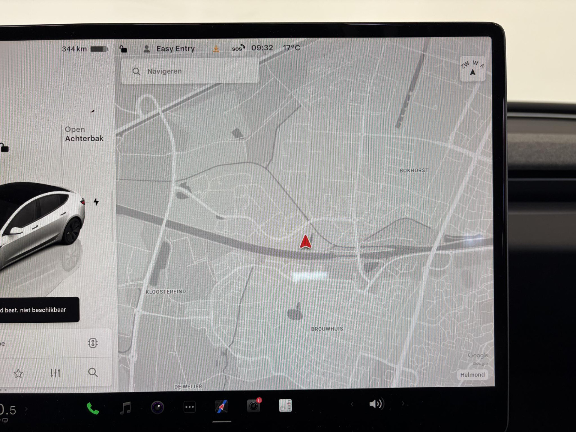
Task: Open the Music app
Action: click(x=125, y=408)
